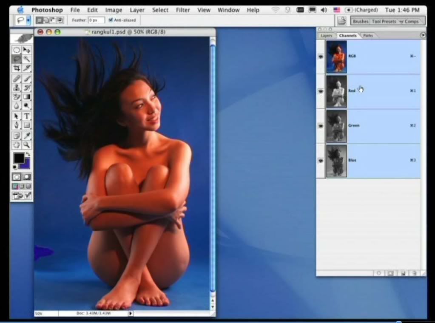435x323 pixels.
Task: Select the Healing Brush tool
Action: [17, 79]
